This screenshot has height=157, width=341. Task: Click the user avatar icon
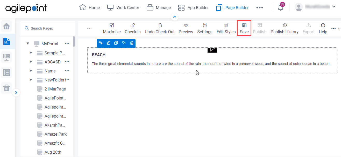[x=299, y=7]
